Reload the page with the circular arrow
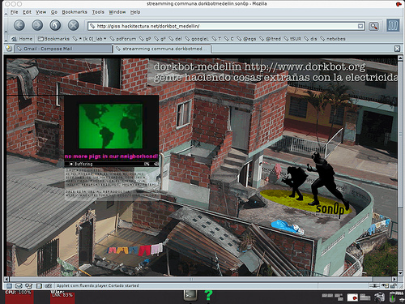405x304 pixels. [x=55, y=25]
